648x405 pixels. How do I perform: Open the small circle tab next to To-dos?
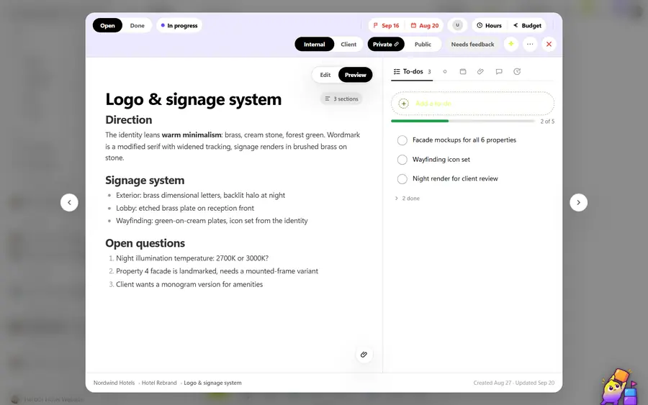[x=445, y=71]
